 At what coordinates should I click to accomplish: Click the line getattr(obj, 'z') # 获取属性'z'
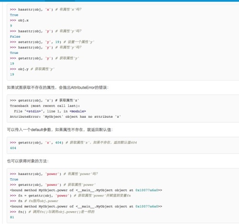(44, 101)
